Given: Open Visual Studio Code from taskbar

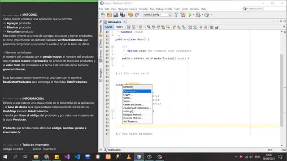Looking at the screenshot, I should (77, 157).
